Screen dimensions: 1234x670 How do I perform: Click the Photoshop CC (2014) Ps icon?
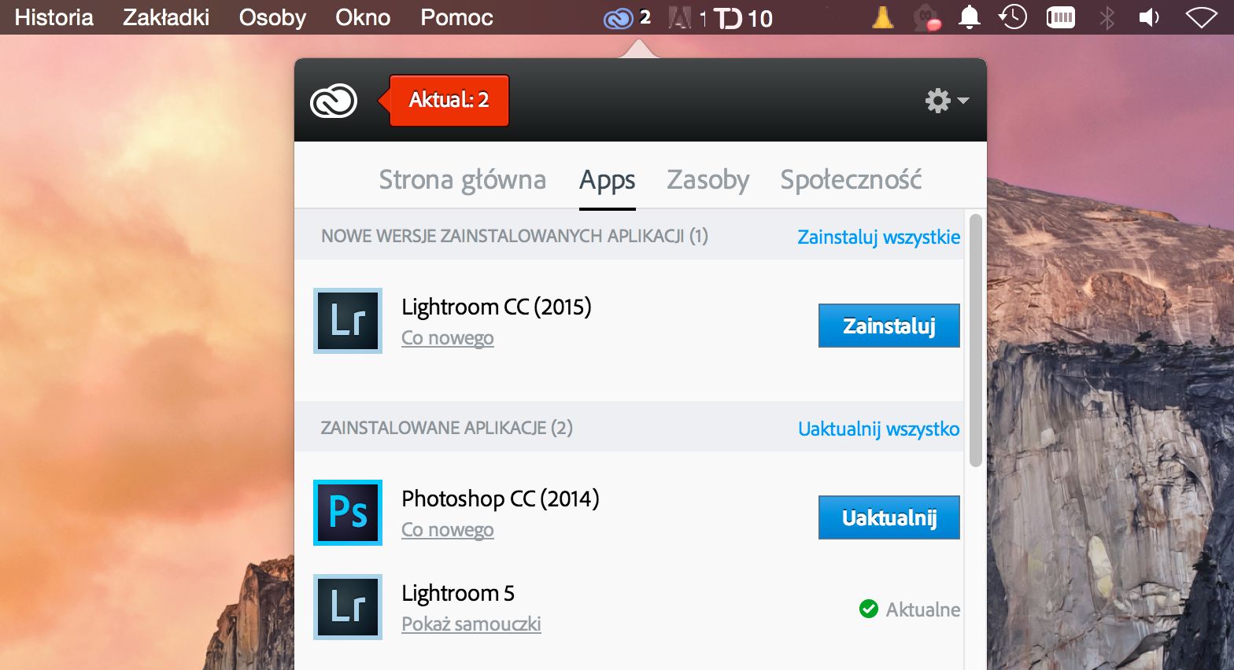348,513
